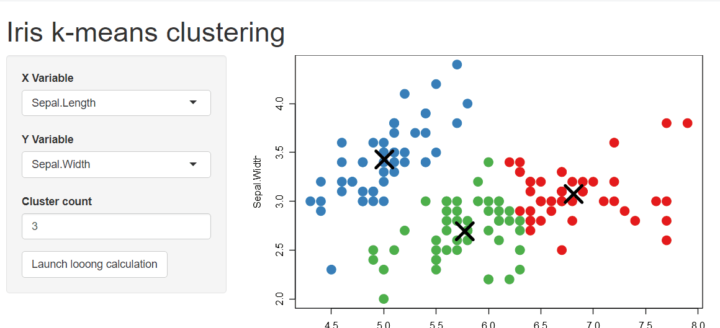Select the lowest green data point
This screenshot has height=328, width=720.
(384, 299)
